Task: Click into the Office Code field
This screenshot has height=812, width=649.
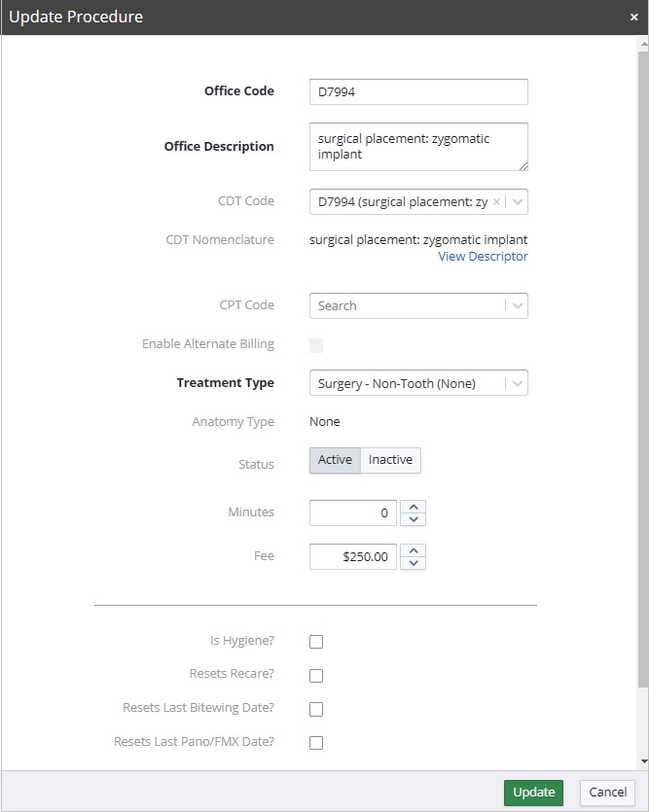Action: coord(418,91)
